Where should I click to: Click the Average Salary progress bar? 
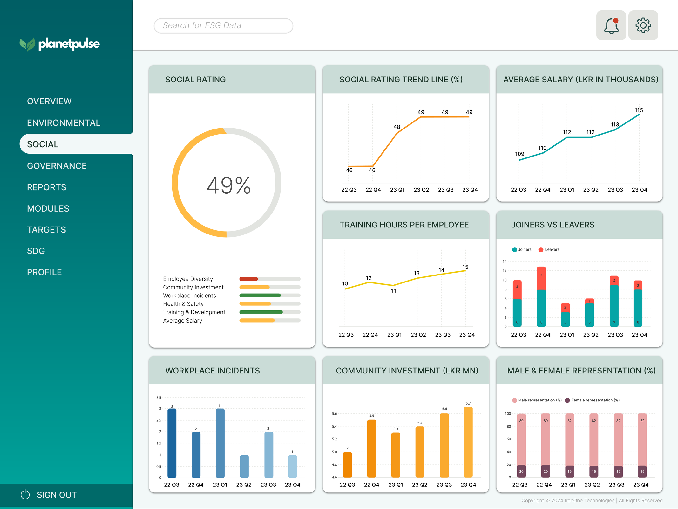point(270,321)
